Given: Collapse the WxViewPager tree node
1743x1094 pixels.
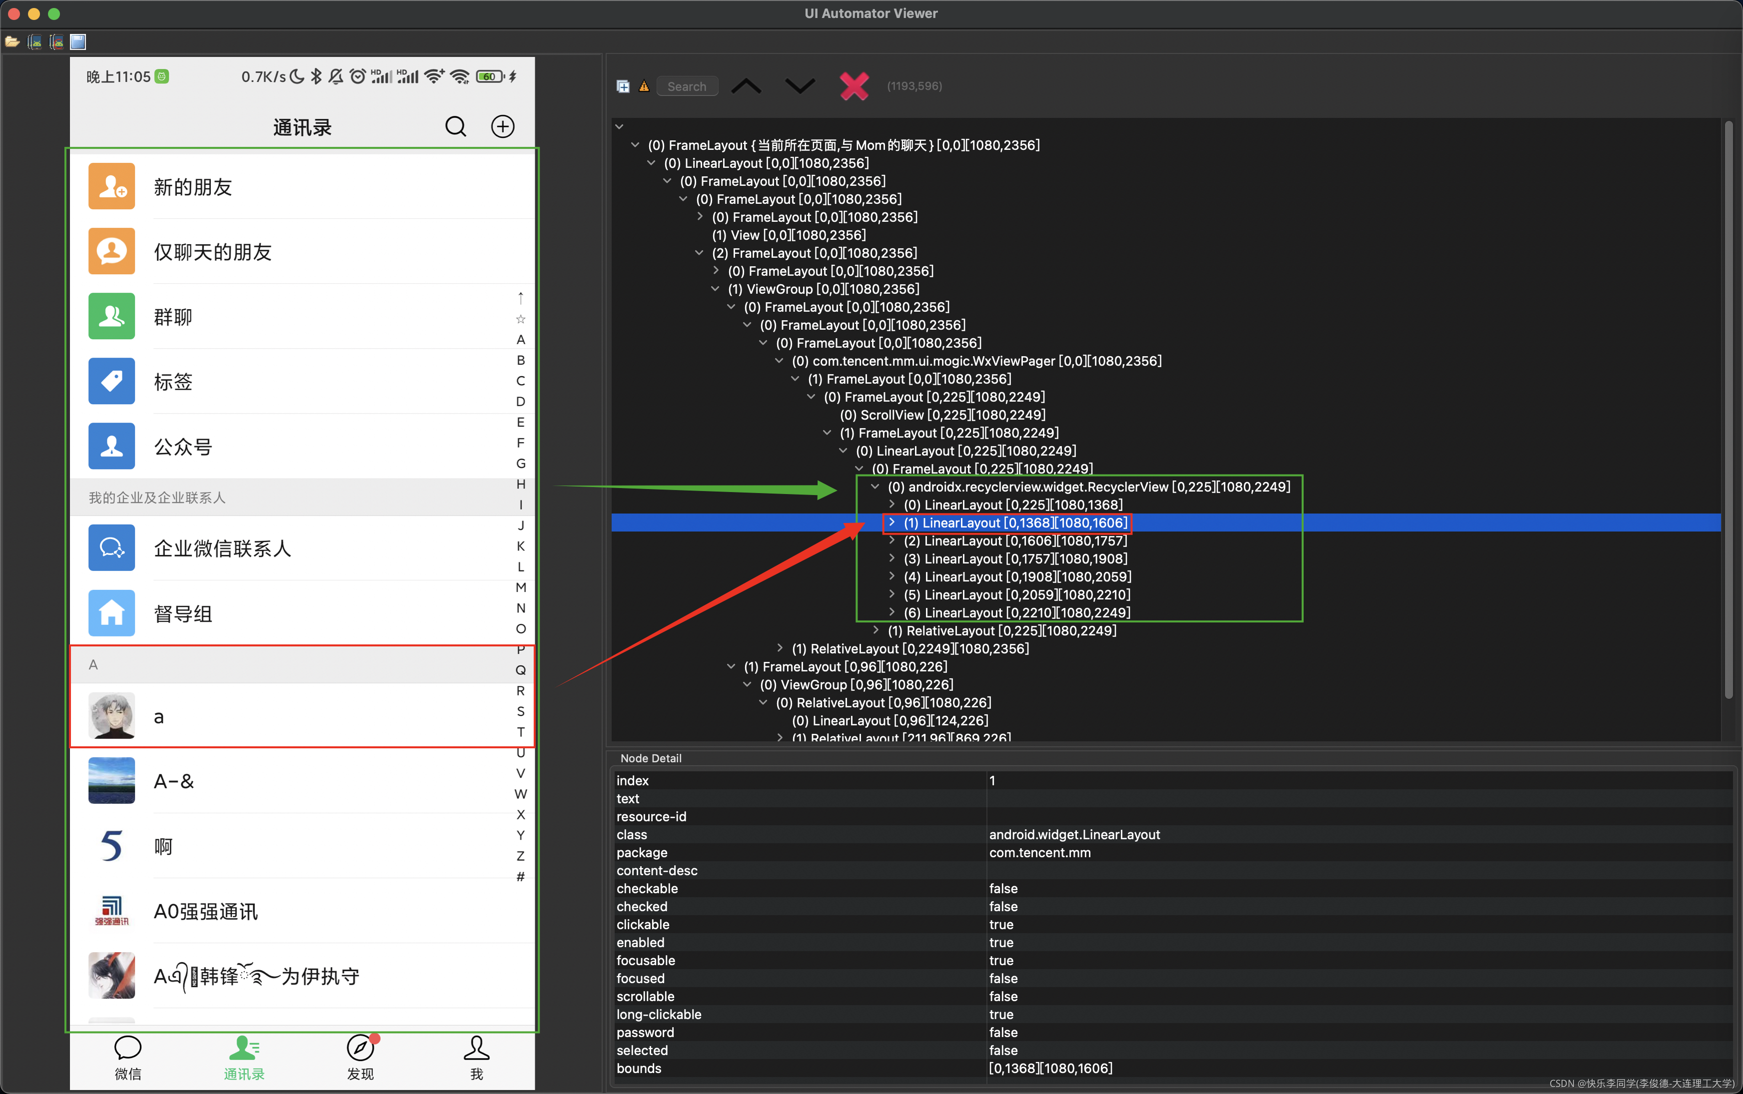Looking at the screenshot, I should [779, 361].
